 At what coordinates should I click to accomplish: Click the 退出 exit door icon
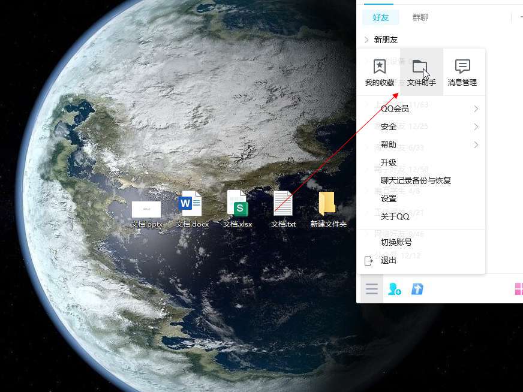pyautogui.click(x=369, y=261)
